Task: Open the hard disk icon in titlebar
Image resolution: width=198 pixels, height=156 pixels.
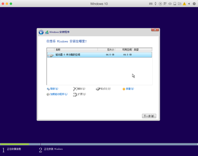Action: [x=174, y=4]
